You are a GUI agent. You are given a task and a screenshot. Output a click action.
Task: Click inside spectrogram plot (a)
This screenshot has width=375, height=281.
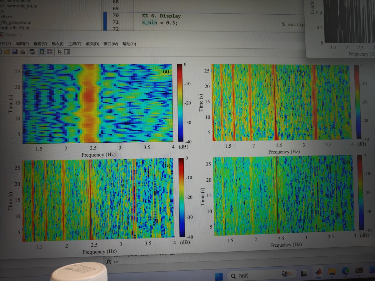(x=97, y=103)
